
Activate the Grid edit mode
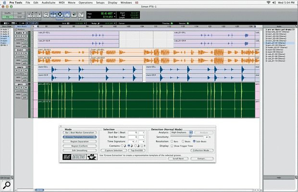19,17
